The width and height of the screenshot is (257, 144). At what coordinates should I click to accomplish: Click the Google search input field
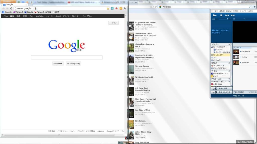[x=67, y=57]
